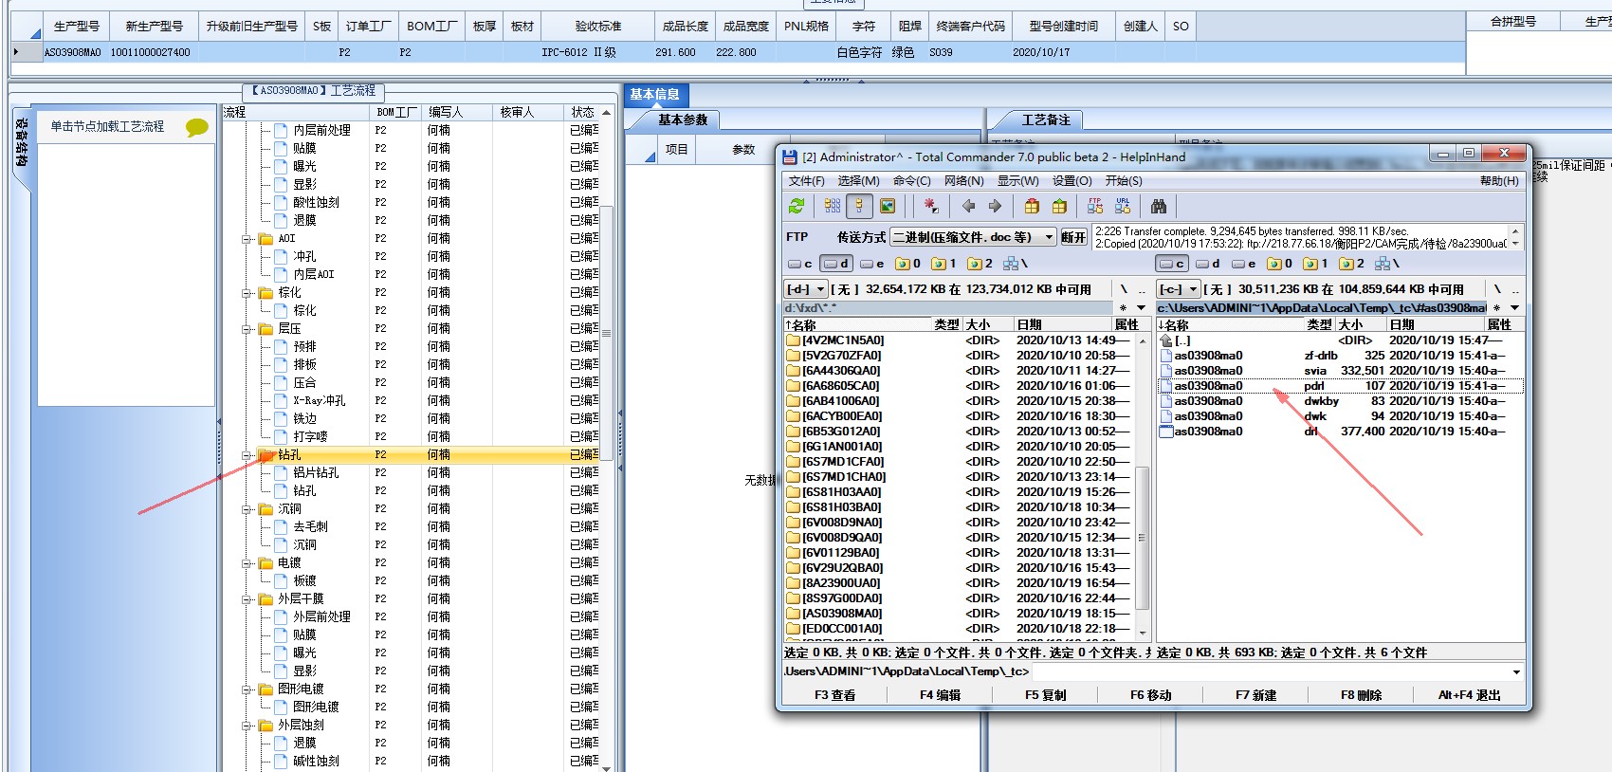The image size is (1612, 772).
Task: Click the unpack files gift-box icon
Action: (x=1059, y=206)
